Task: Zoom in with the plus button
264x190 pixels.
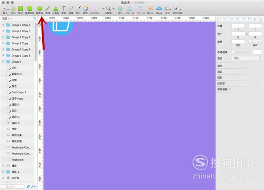Action: [x=113, y=8]
